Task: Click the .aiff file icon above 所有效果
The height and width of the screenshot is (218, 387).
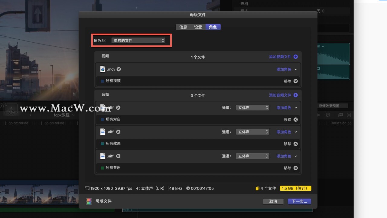Action: [103, 132]
